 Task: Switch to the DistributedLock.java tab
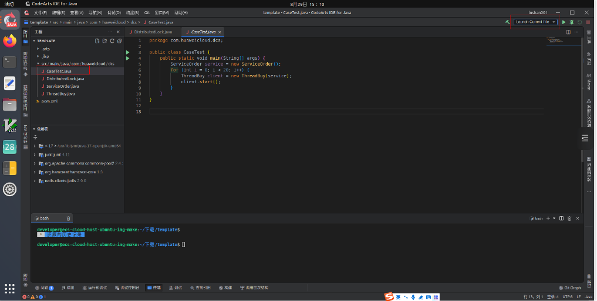coord(153,32)
